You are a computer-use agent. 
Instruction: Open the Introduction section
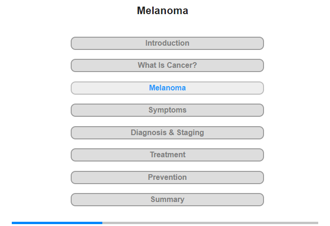tap(167, 43)
